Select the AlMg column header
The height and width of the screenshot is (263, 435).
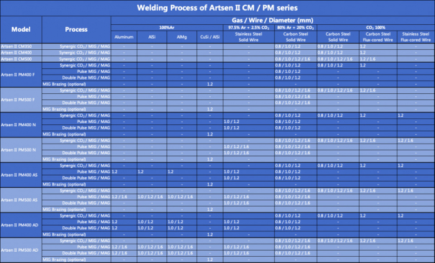(181, 37)
